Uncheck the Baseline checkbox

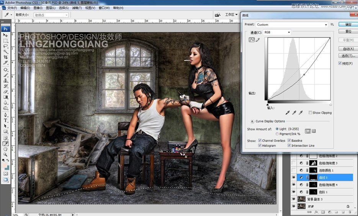tap(289, 141)
